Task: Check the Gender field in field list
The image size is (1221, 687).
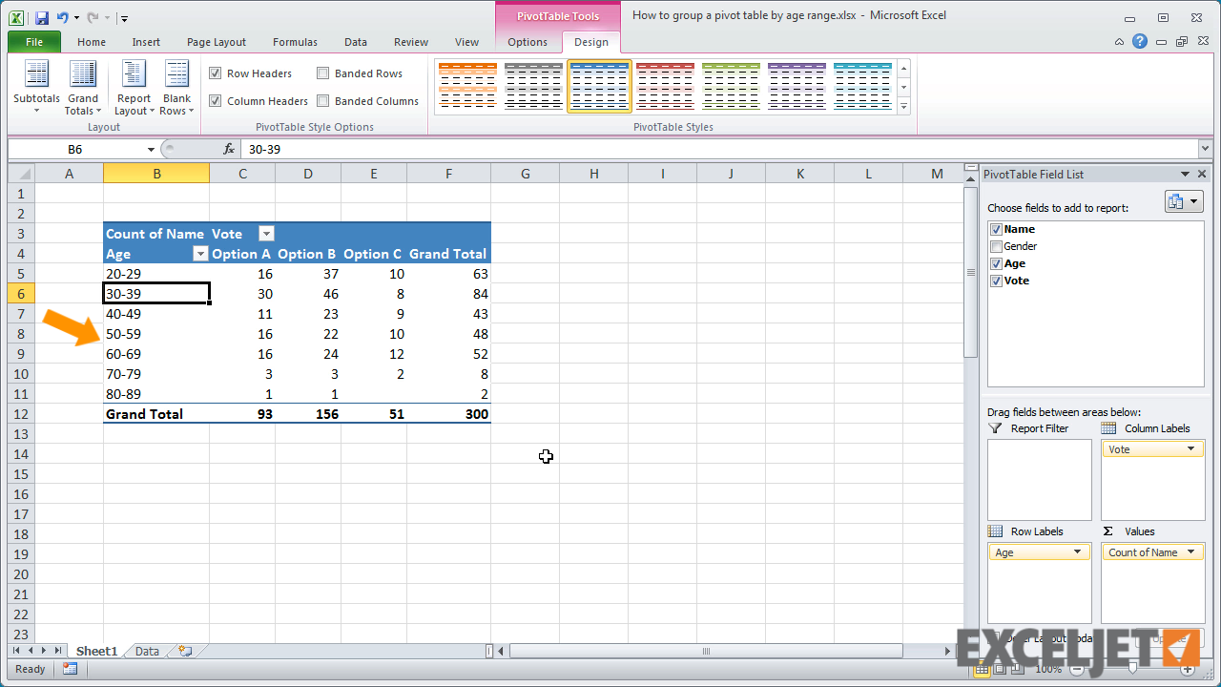Action: coord(997,246)
